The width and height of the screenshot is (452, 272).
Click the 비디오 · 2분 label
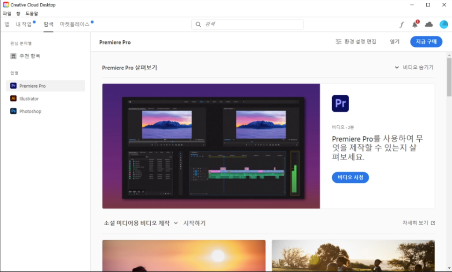tap(343, 127)
